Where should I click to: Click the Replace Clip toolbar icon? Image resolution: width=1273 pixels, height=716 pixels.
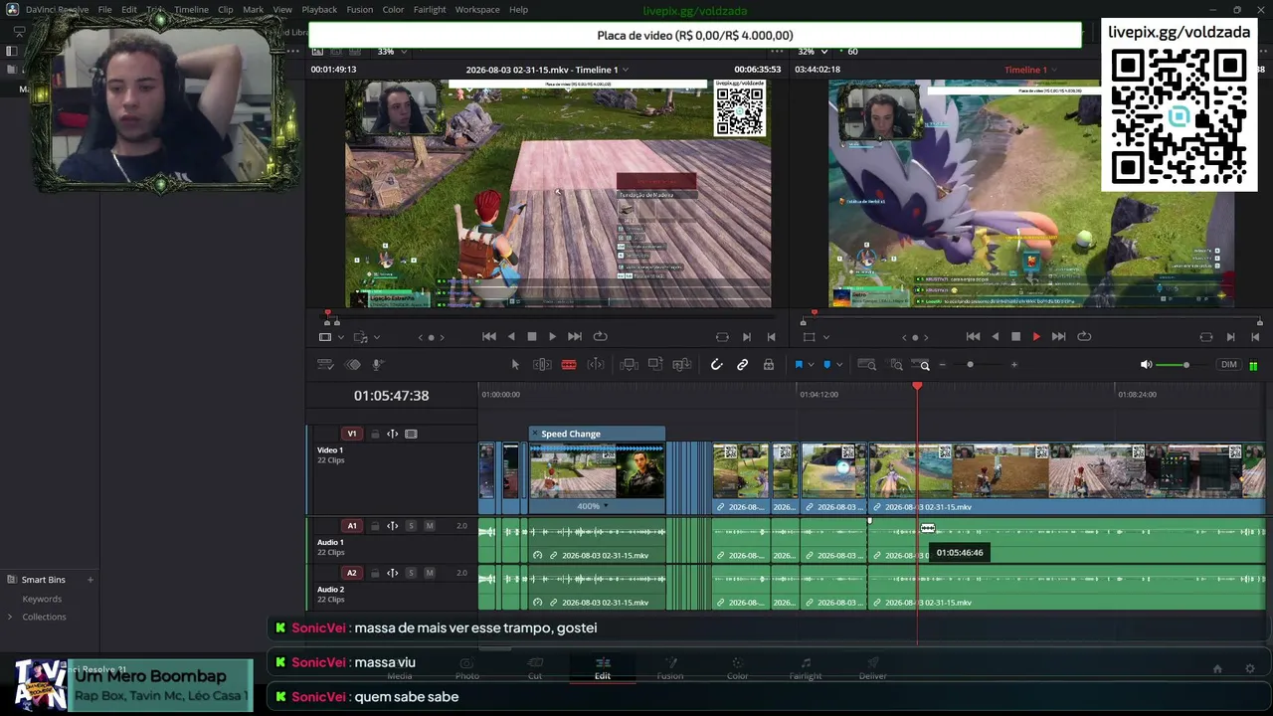(x=682, y=365)
